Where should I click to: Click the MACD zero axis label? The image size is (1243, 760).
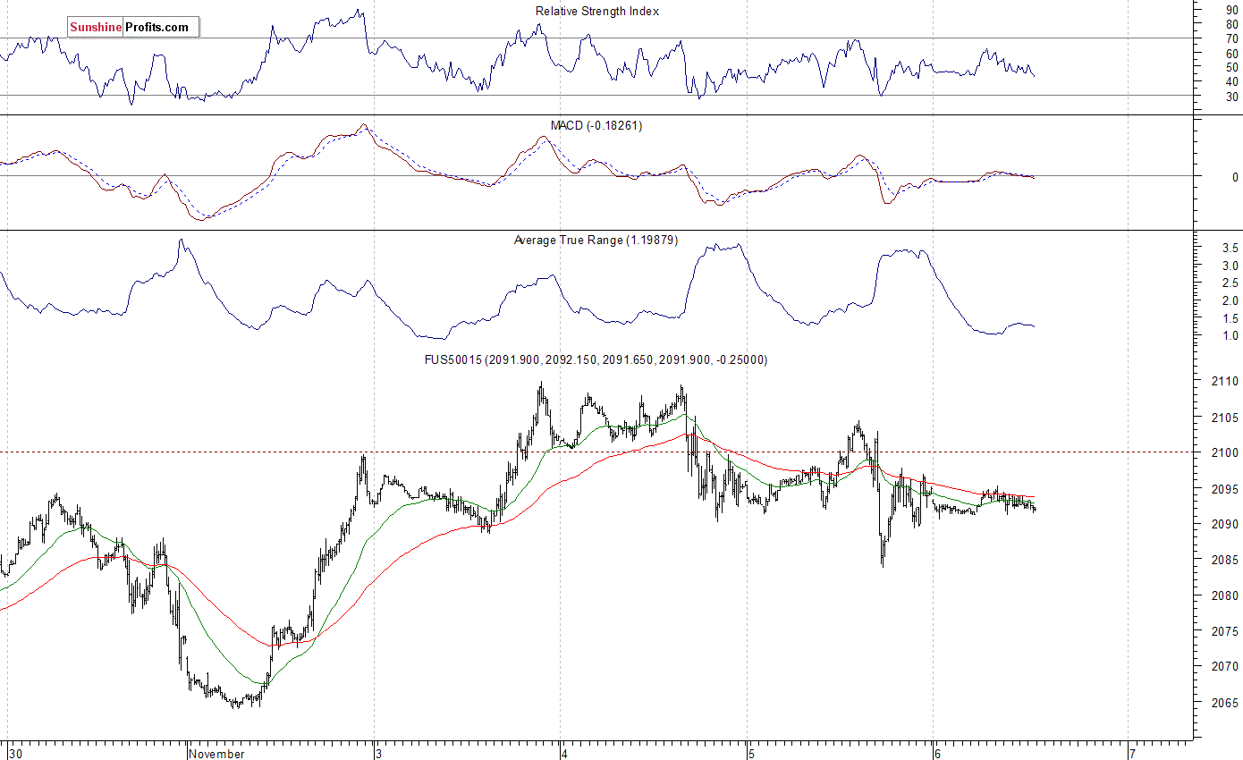click(x=1235, y=177)
